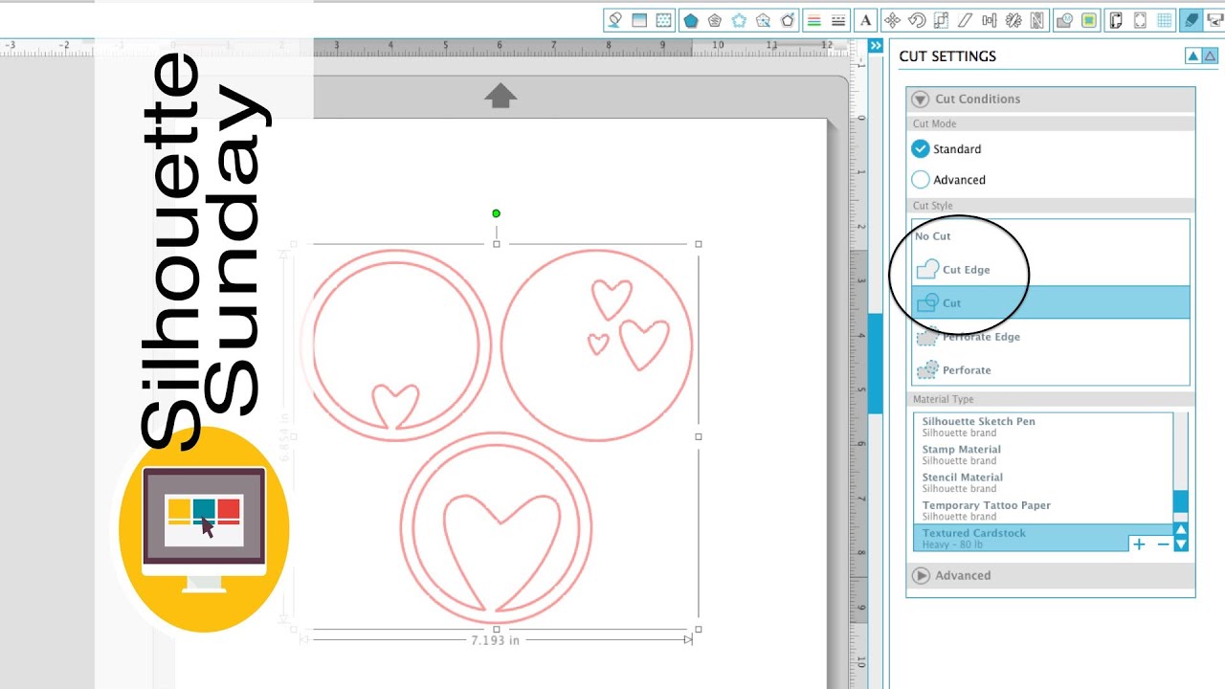
Task: Click the Cut Settings panel title
Action: (x=947, y=56)
